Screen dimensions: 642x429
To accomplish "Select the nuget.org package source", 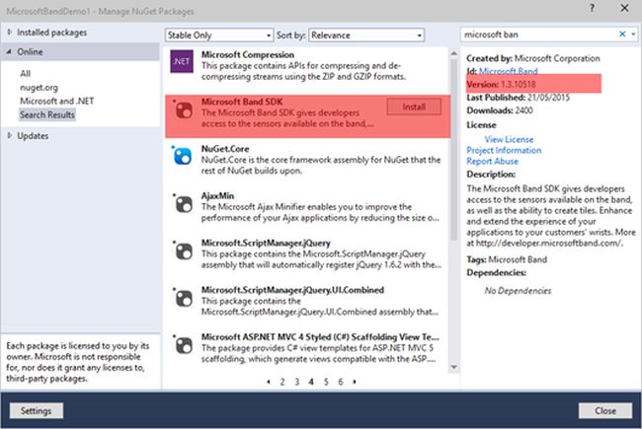I will click(x=39, y=88).
